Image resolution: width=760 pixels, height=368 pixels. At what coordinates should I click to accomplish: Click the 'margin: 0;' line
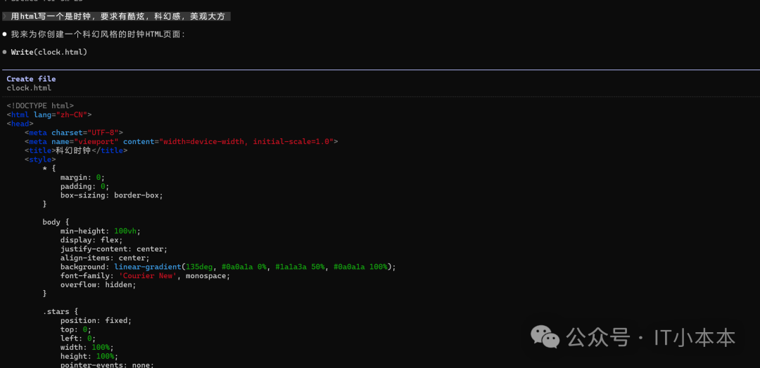(x=82, y=178)
